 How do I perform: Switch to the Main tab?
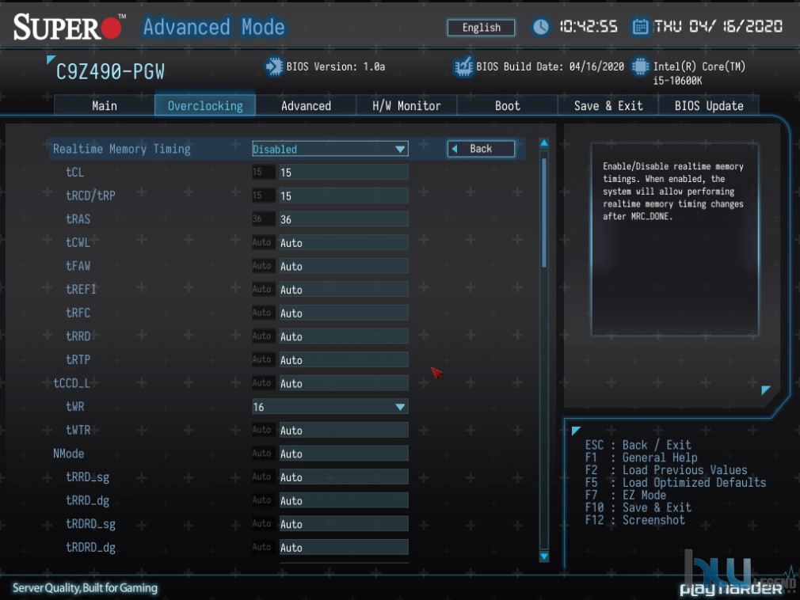point(105,105)
